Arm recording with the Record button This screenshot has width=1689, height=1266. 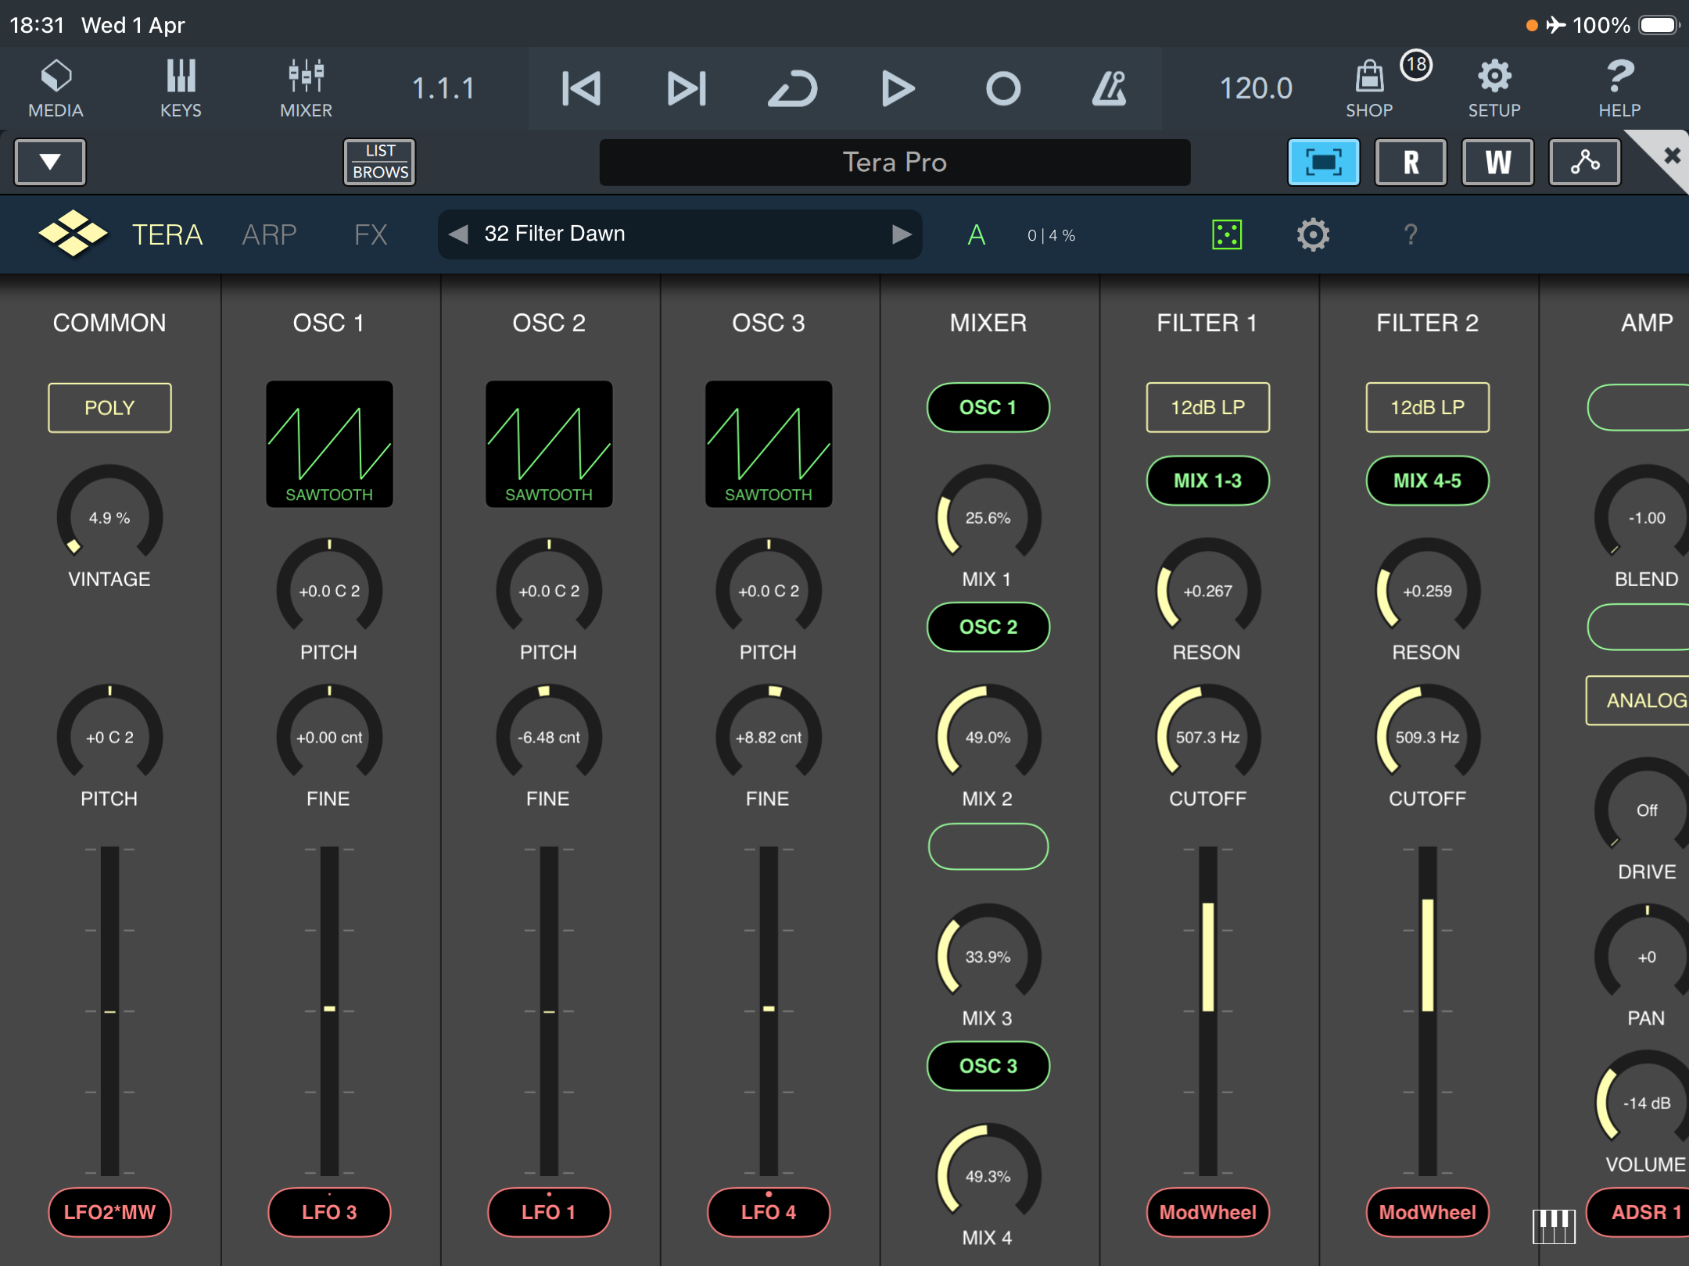point(1003,88)
